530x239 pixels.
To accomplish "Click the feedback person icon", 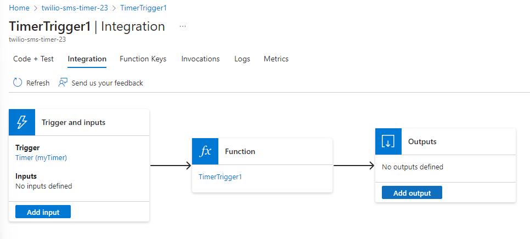I will pyautogui.click(x=63, y=83).
